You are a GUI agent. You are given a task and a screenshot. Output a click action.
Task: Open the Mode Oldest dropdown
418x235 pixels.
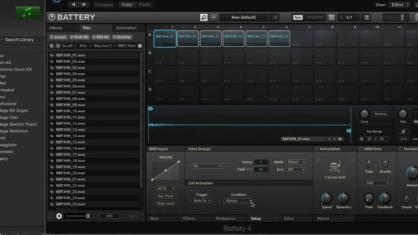click(x=296, y=162)
